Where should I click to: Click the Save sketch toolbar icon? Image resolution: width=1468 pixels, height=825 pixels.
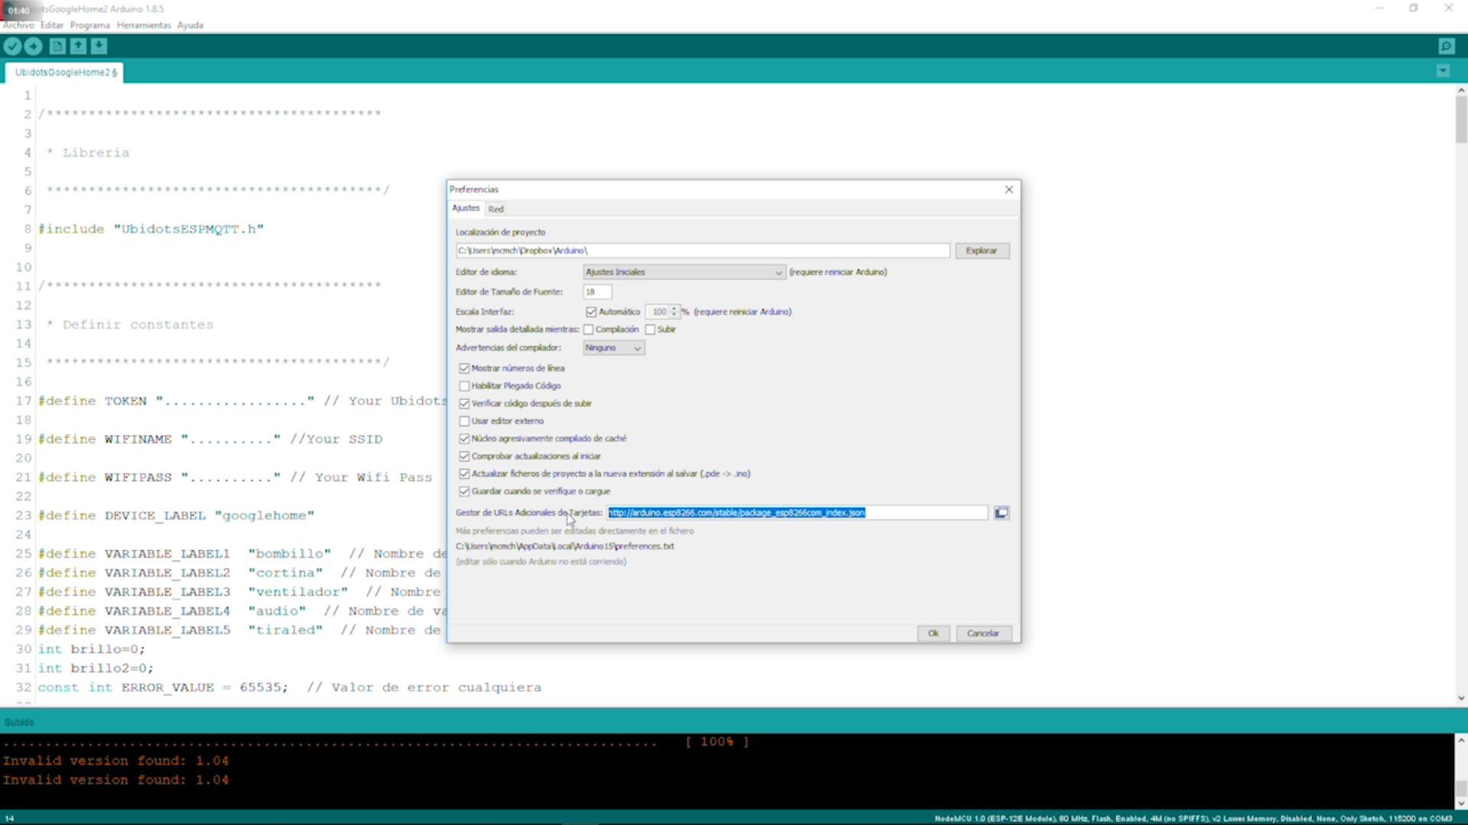(x=99, y=47)
